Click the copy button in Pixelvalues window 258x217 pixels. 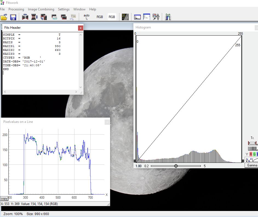(x=4, y=198)
